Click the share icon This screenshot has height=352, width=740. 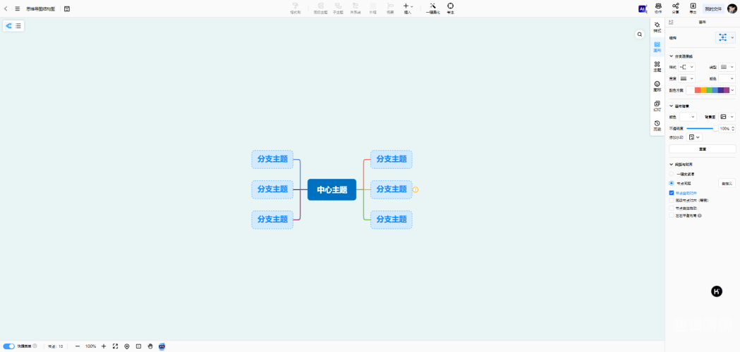pos(675,8)
